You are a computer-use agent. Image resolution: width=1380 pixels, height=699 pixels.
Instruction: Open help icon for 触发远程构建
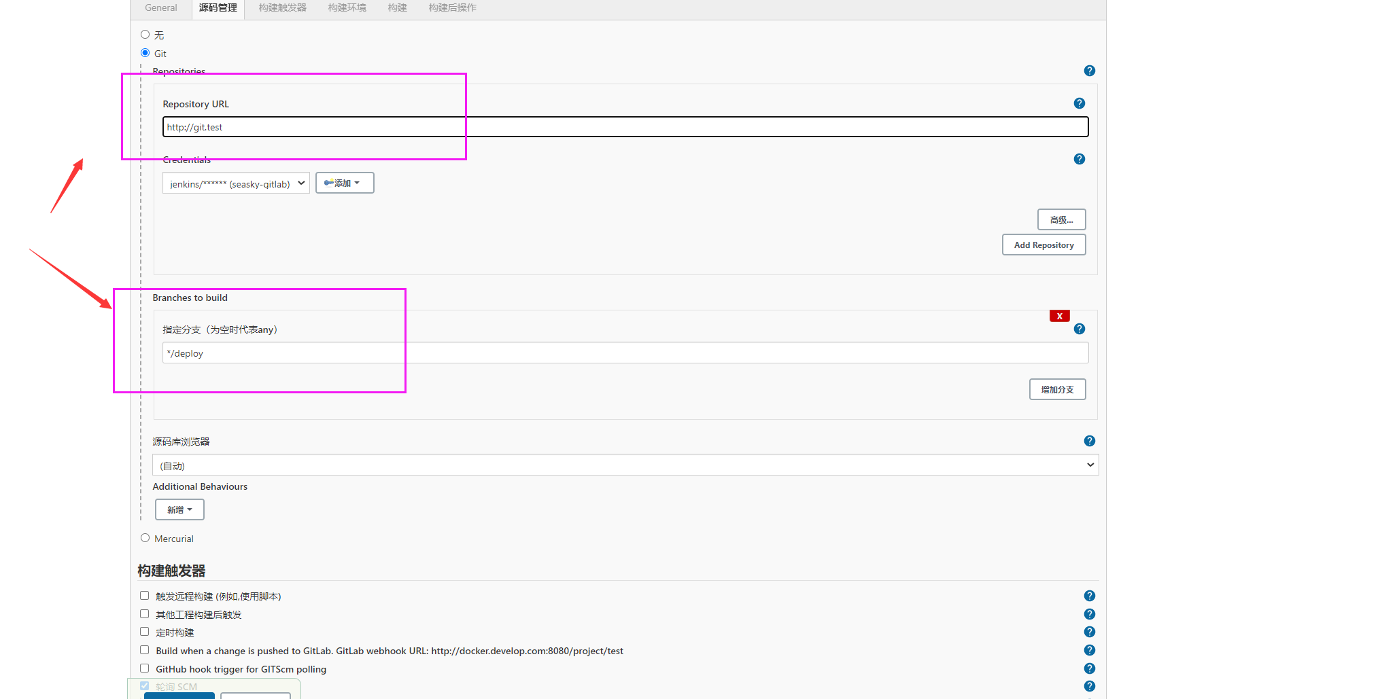point(1089,596)
